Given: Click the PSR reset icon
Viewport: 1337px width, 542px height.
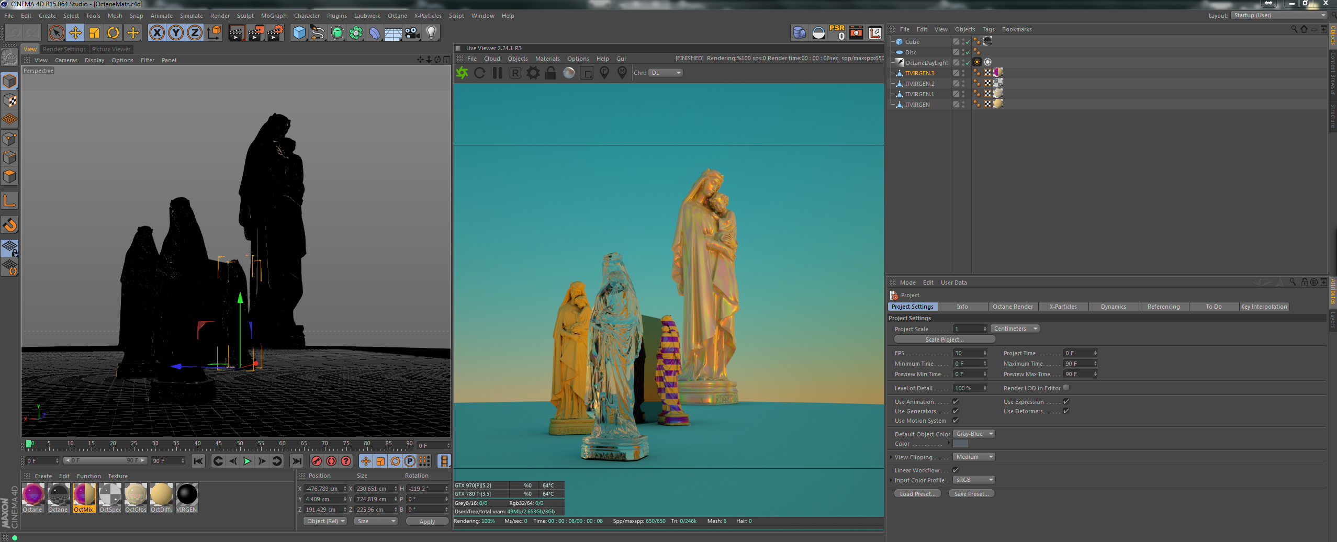Looking at the screenshot, I should coord(837,32).
